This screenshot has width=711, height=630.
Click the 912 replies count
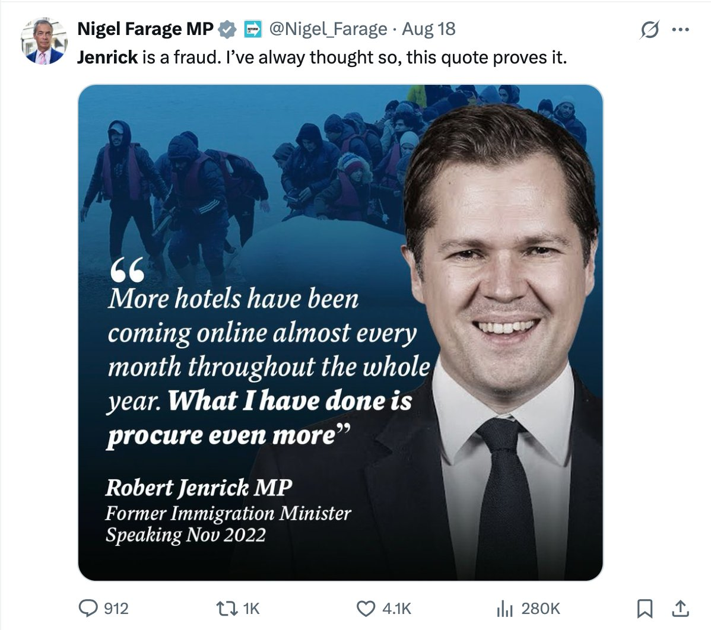click(x=116, y=608)
